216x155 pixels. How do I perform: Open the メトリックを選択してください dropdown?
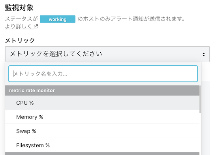pyautogui.click(x=107, y=54)
